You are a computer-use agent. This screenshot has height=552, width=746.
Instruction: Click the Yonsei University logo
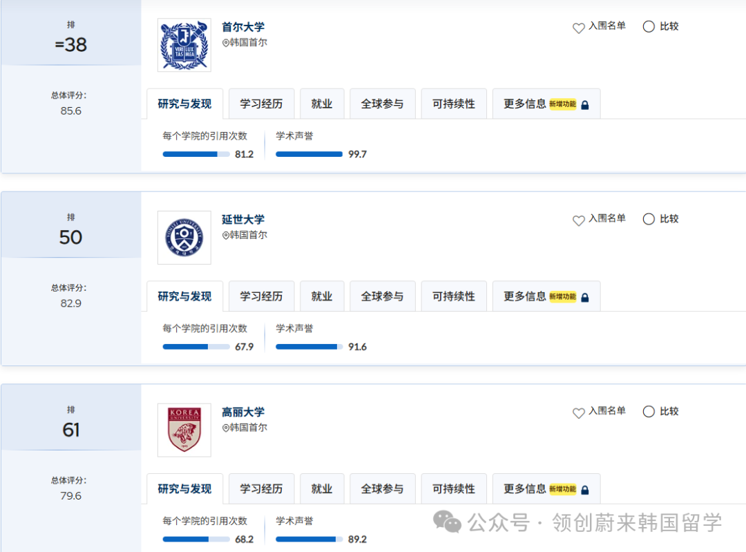[x=184, y=238]
